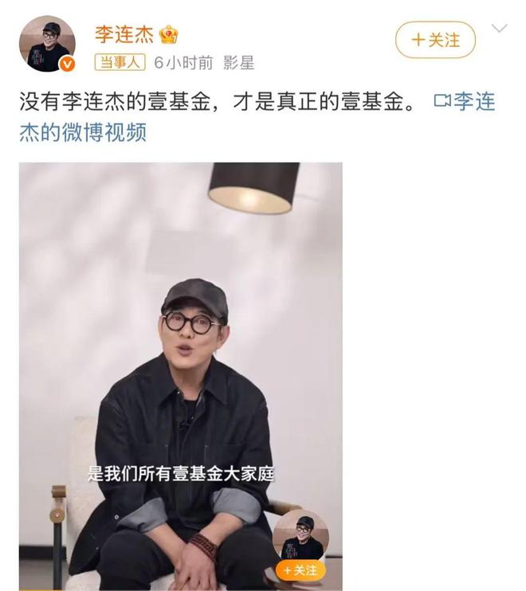Click the 6小时前 timestamp

[183, 63]
